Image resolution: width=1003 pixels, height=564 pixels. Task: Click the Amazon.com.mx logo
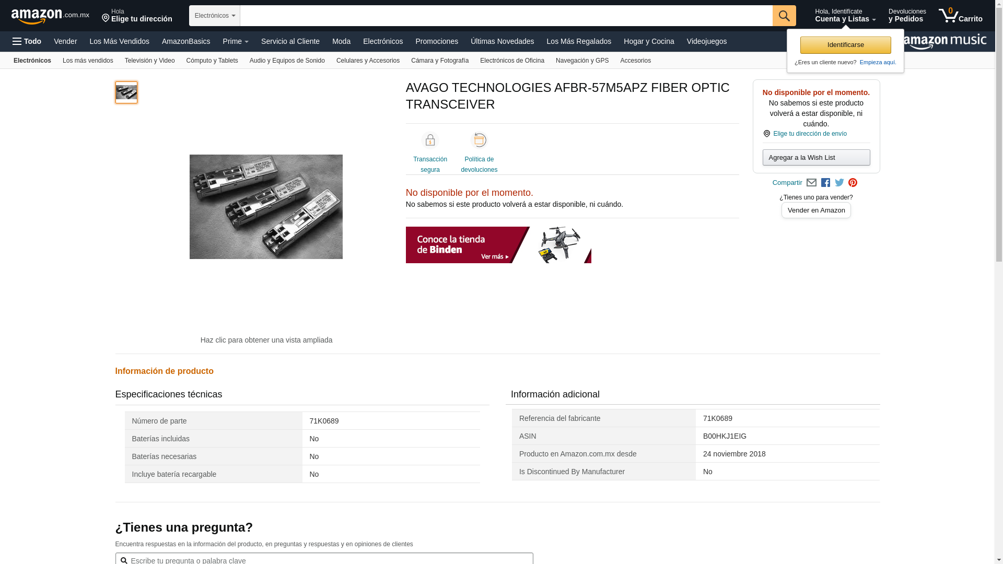coord(50,16)
